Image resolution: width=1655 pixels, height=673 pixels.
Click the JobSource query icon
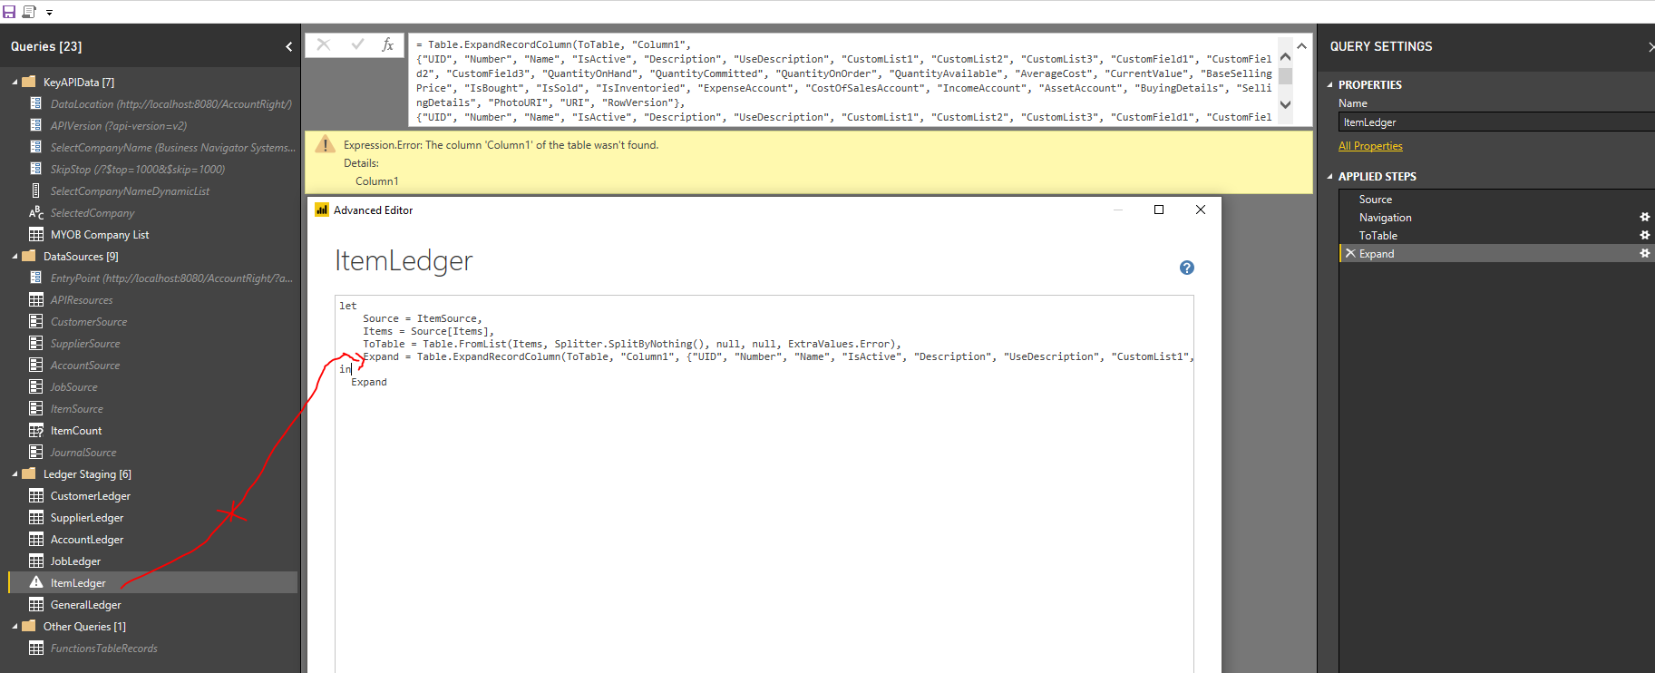(x=36, y=386)
